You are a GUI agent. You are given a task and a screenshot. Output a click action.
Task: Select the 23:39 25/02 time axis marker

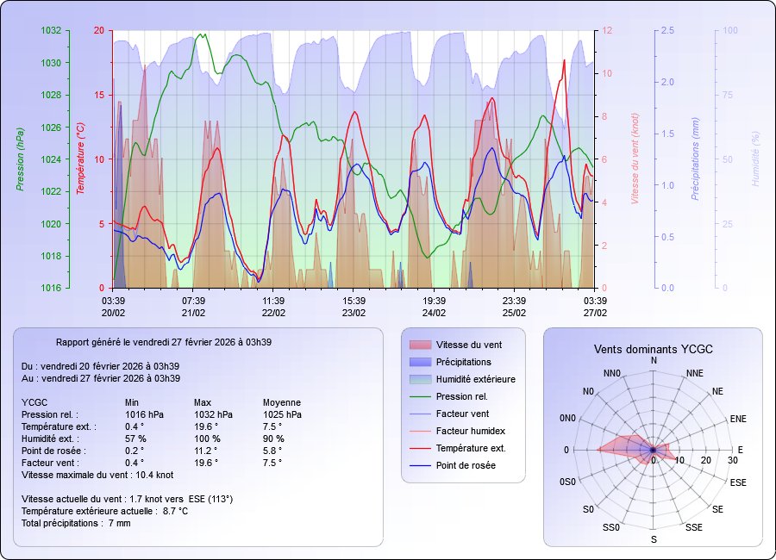click(514, 307)
